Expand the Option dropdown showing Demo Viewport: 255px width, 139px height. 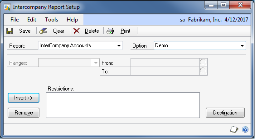(242, 46)
